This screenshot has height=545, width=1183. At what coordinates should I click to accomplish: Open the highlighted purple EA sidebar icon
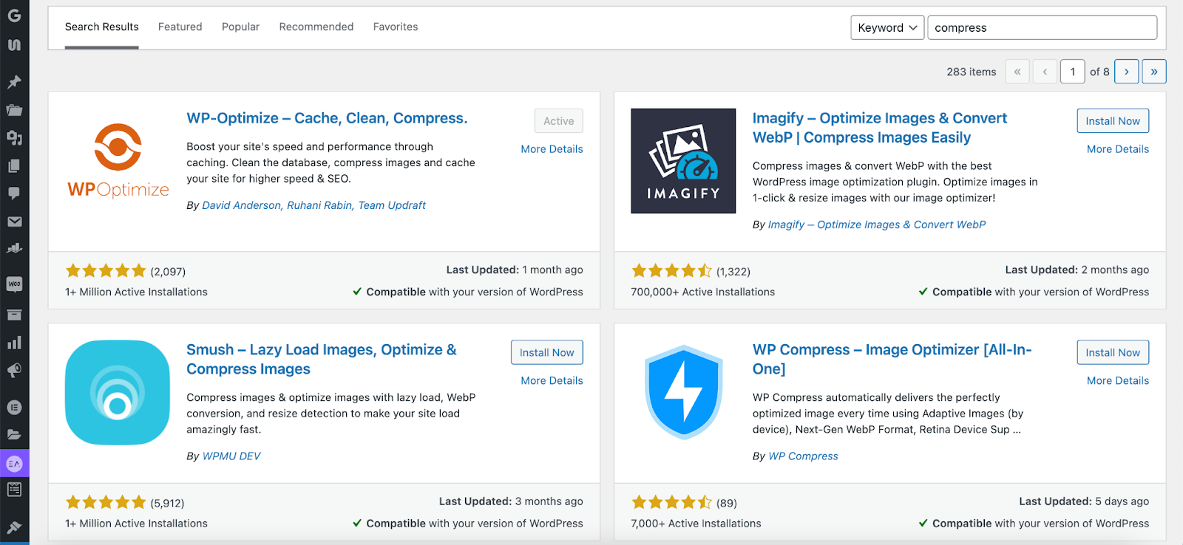pyautogui.click(x=14, y=464)
